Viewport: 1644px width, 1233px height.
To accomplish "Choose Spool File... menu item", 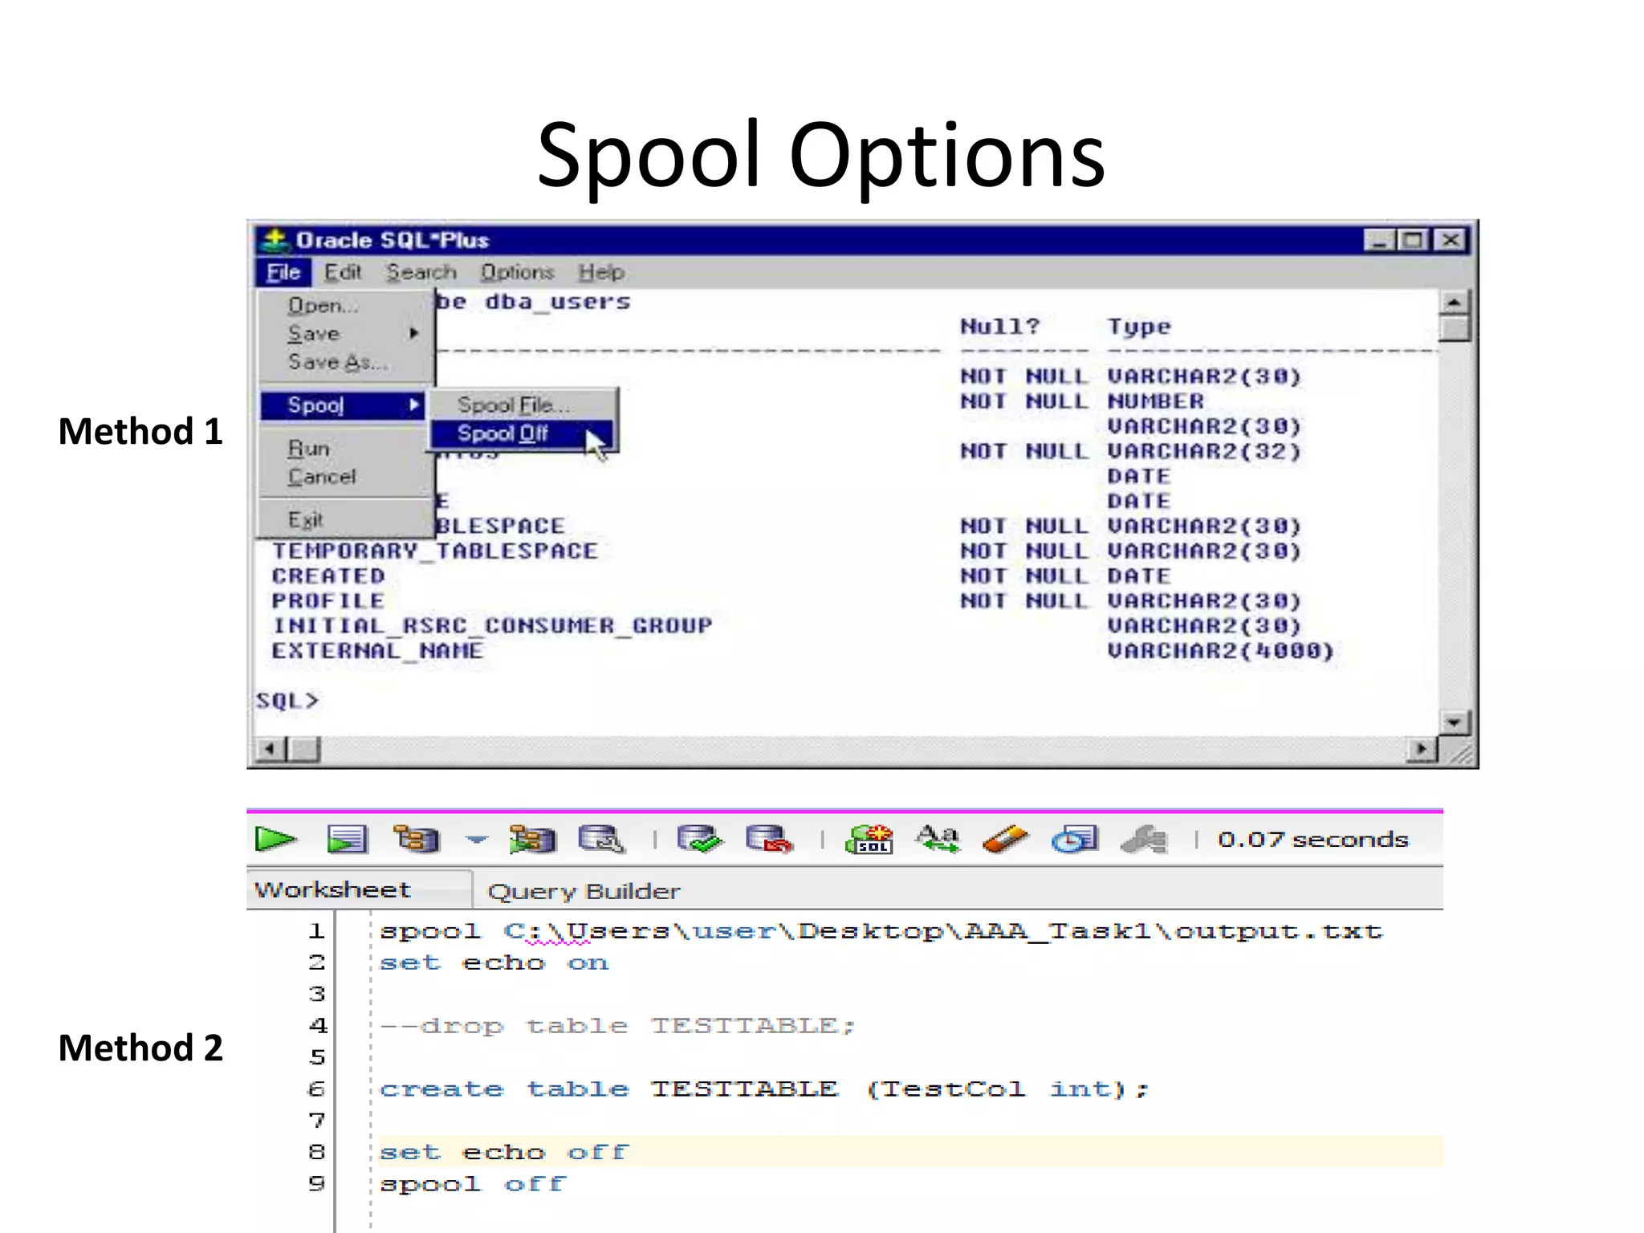I will (514, 405).
